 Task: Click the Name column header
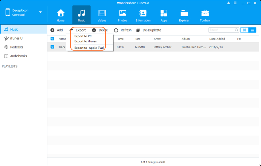click(62, 39)
